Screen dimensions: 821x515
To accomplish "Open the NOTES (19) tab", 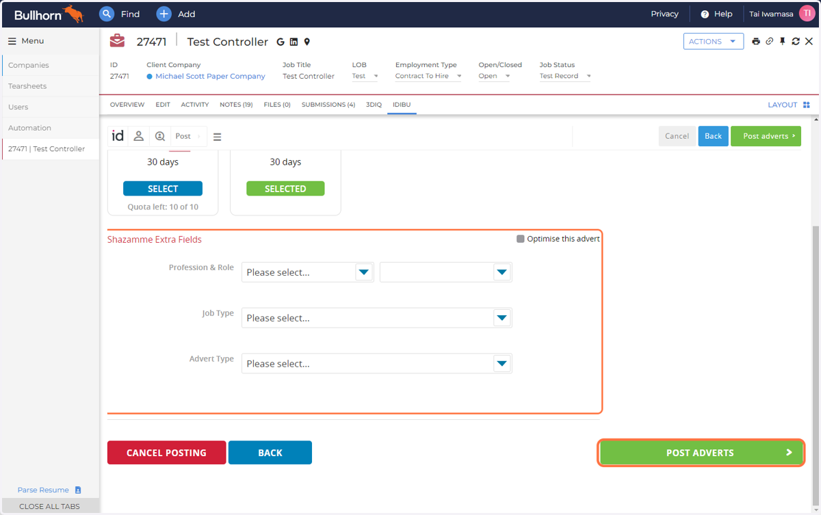I will 236,105.
